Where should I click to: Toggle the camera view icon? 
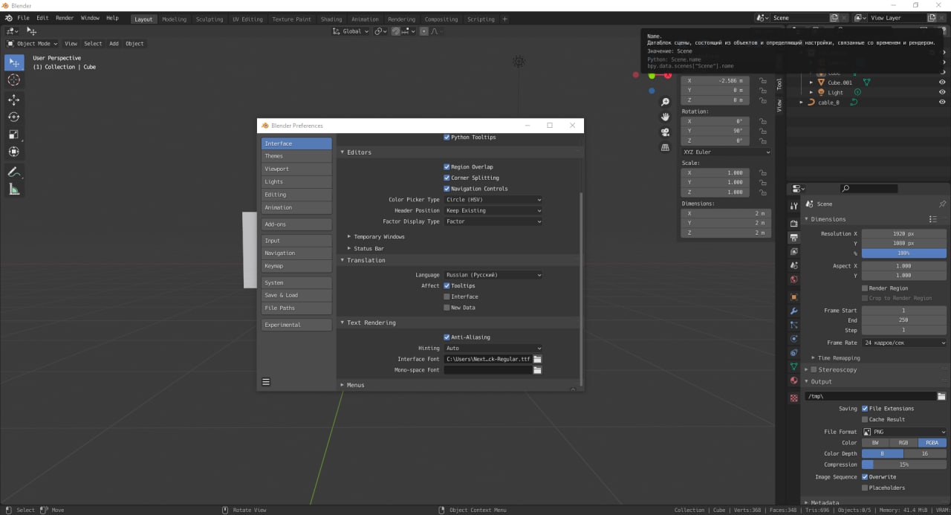coord(665,132)
